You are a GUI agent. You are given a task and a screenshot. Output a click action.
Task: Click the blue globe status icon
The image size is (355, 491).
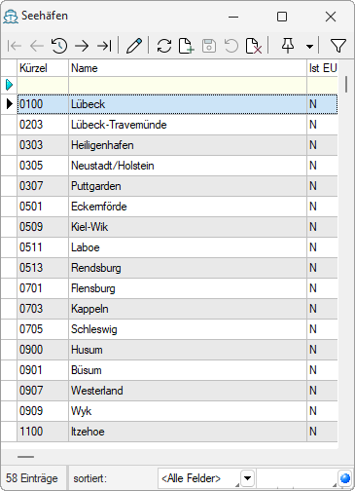[345, 478]
